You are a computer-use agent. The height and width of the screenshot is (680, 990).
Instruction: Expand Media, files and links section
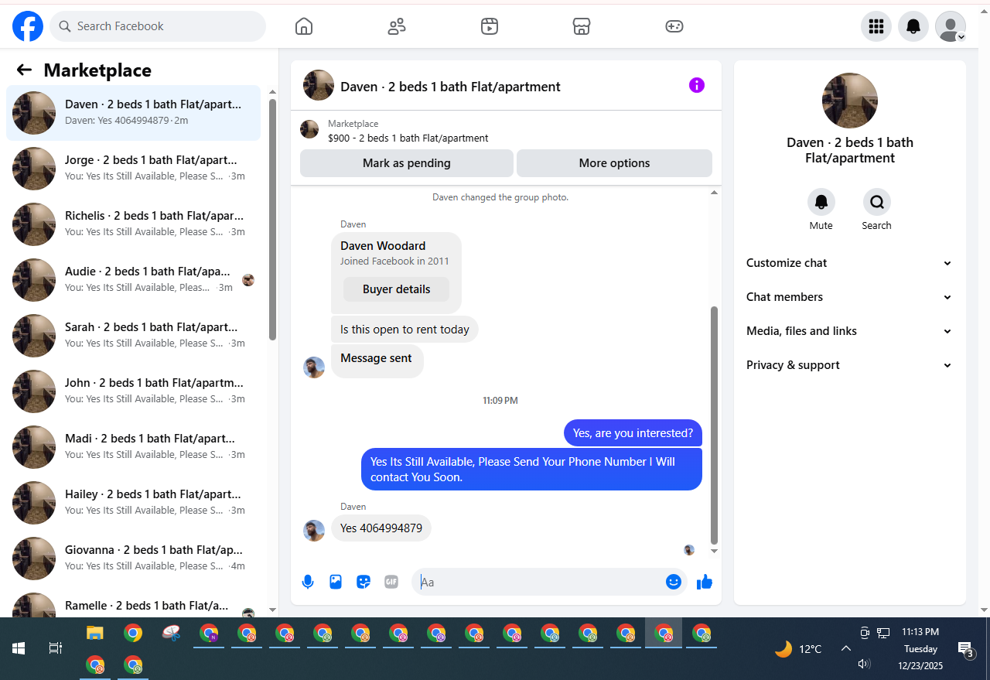click(x=849, y=331)
